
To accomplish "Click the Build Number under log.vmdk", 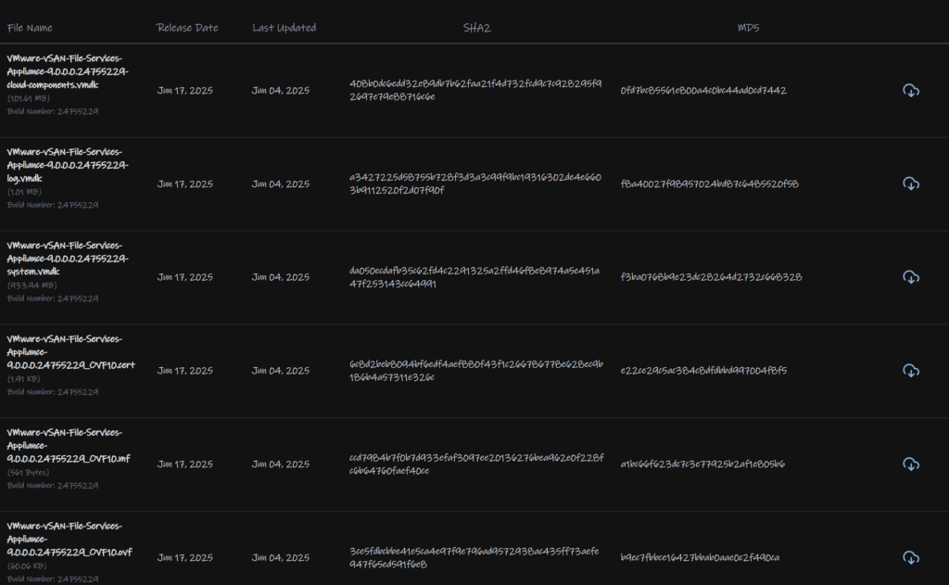I will coord(53,205).
